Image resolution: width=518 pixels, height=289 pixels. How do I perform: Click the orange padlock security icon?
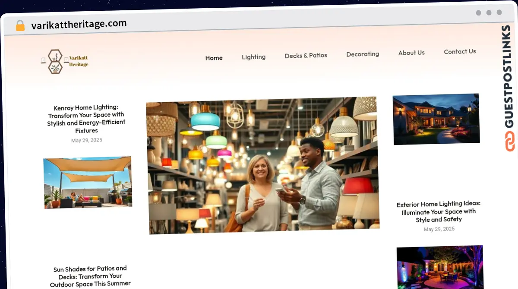click(x=20, y=26)
